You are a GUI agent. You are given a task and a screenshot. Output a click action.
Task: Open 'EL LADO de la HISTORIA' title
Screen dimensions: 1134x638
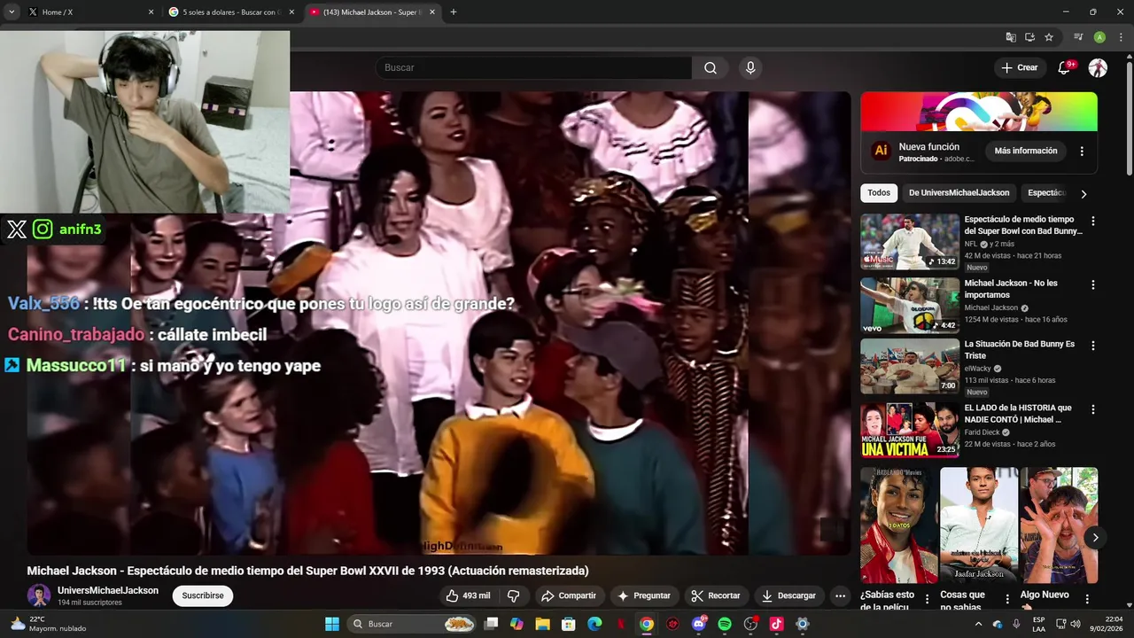(x=1018, y=414)
